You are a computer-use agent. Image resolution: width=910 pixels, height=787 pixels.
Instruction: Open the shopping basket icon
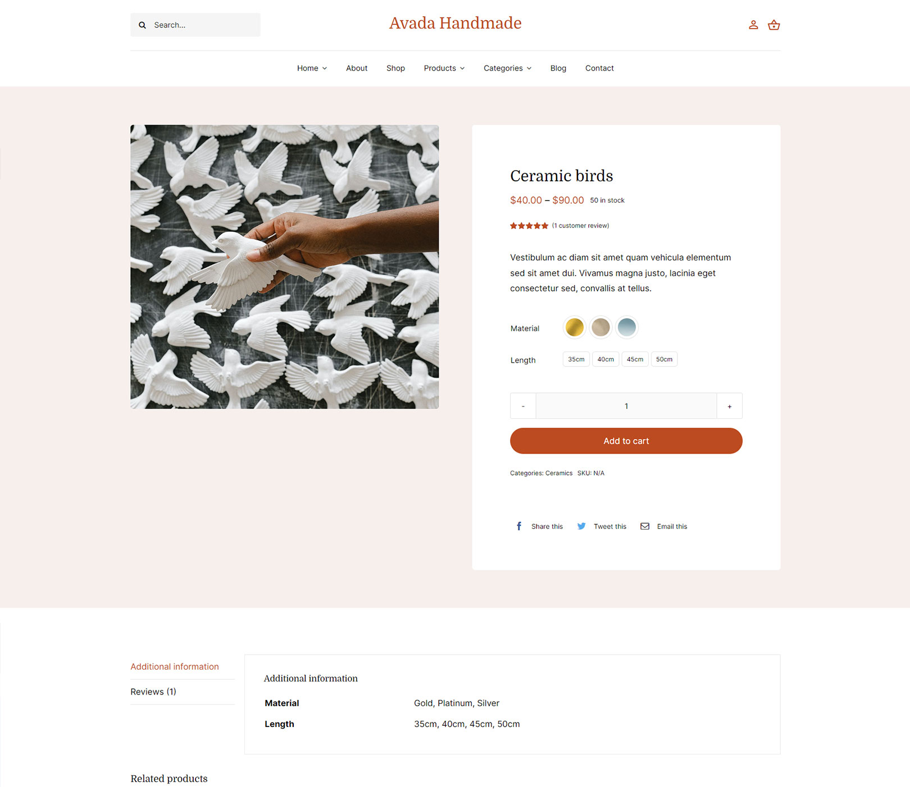pos(774,25)
